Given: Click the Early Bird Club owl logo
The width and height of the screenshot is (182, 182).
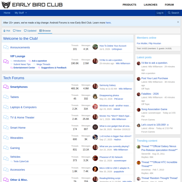Looking at the screenshot, I should click(6, 5).
